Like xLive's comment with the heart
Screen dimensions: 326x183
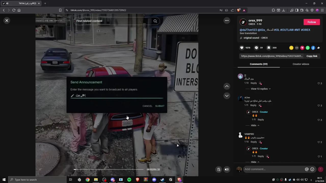tap(319, 105)
